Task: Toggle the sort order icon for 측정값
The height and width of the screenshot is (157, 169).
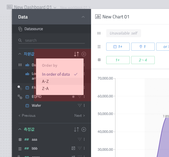Action: click(76, 130)
